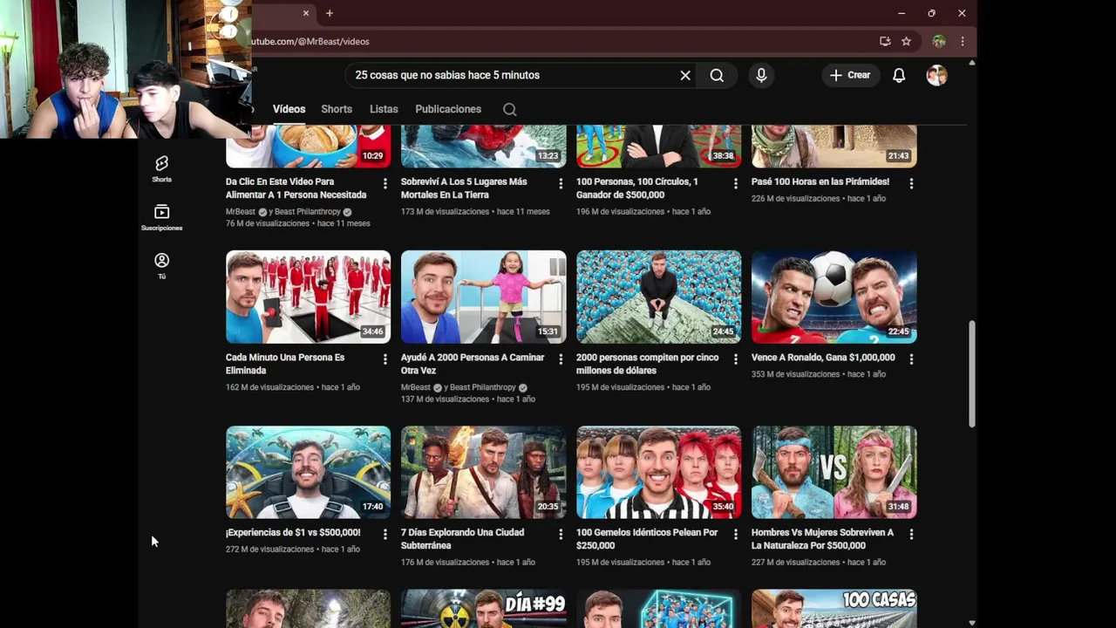Image resolution: width=1116 pixels, height=628 pixels.
Task: Open VS axe thumbnail 31:48
Action: [834, 473]
